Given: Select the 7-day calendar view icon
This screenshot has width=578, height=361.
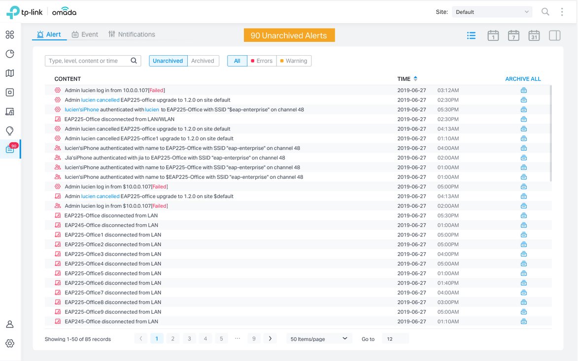Looking at the screenshot, I should (x=513, y=35).
